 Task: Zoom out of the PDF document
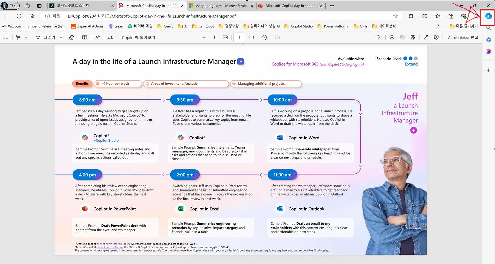[x=204, y=37]
